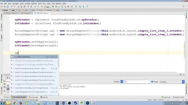Click the Save All toolbar icon

click(5, 7)
